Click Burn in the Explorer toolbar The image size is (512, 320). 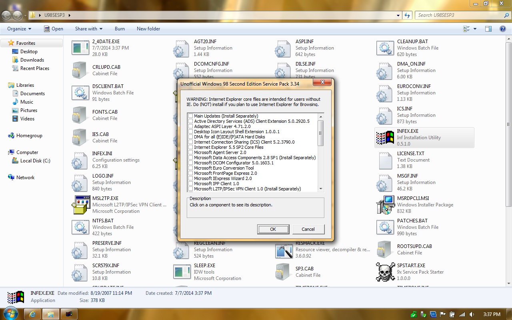click(120, 29)
